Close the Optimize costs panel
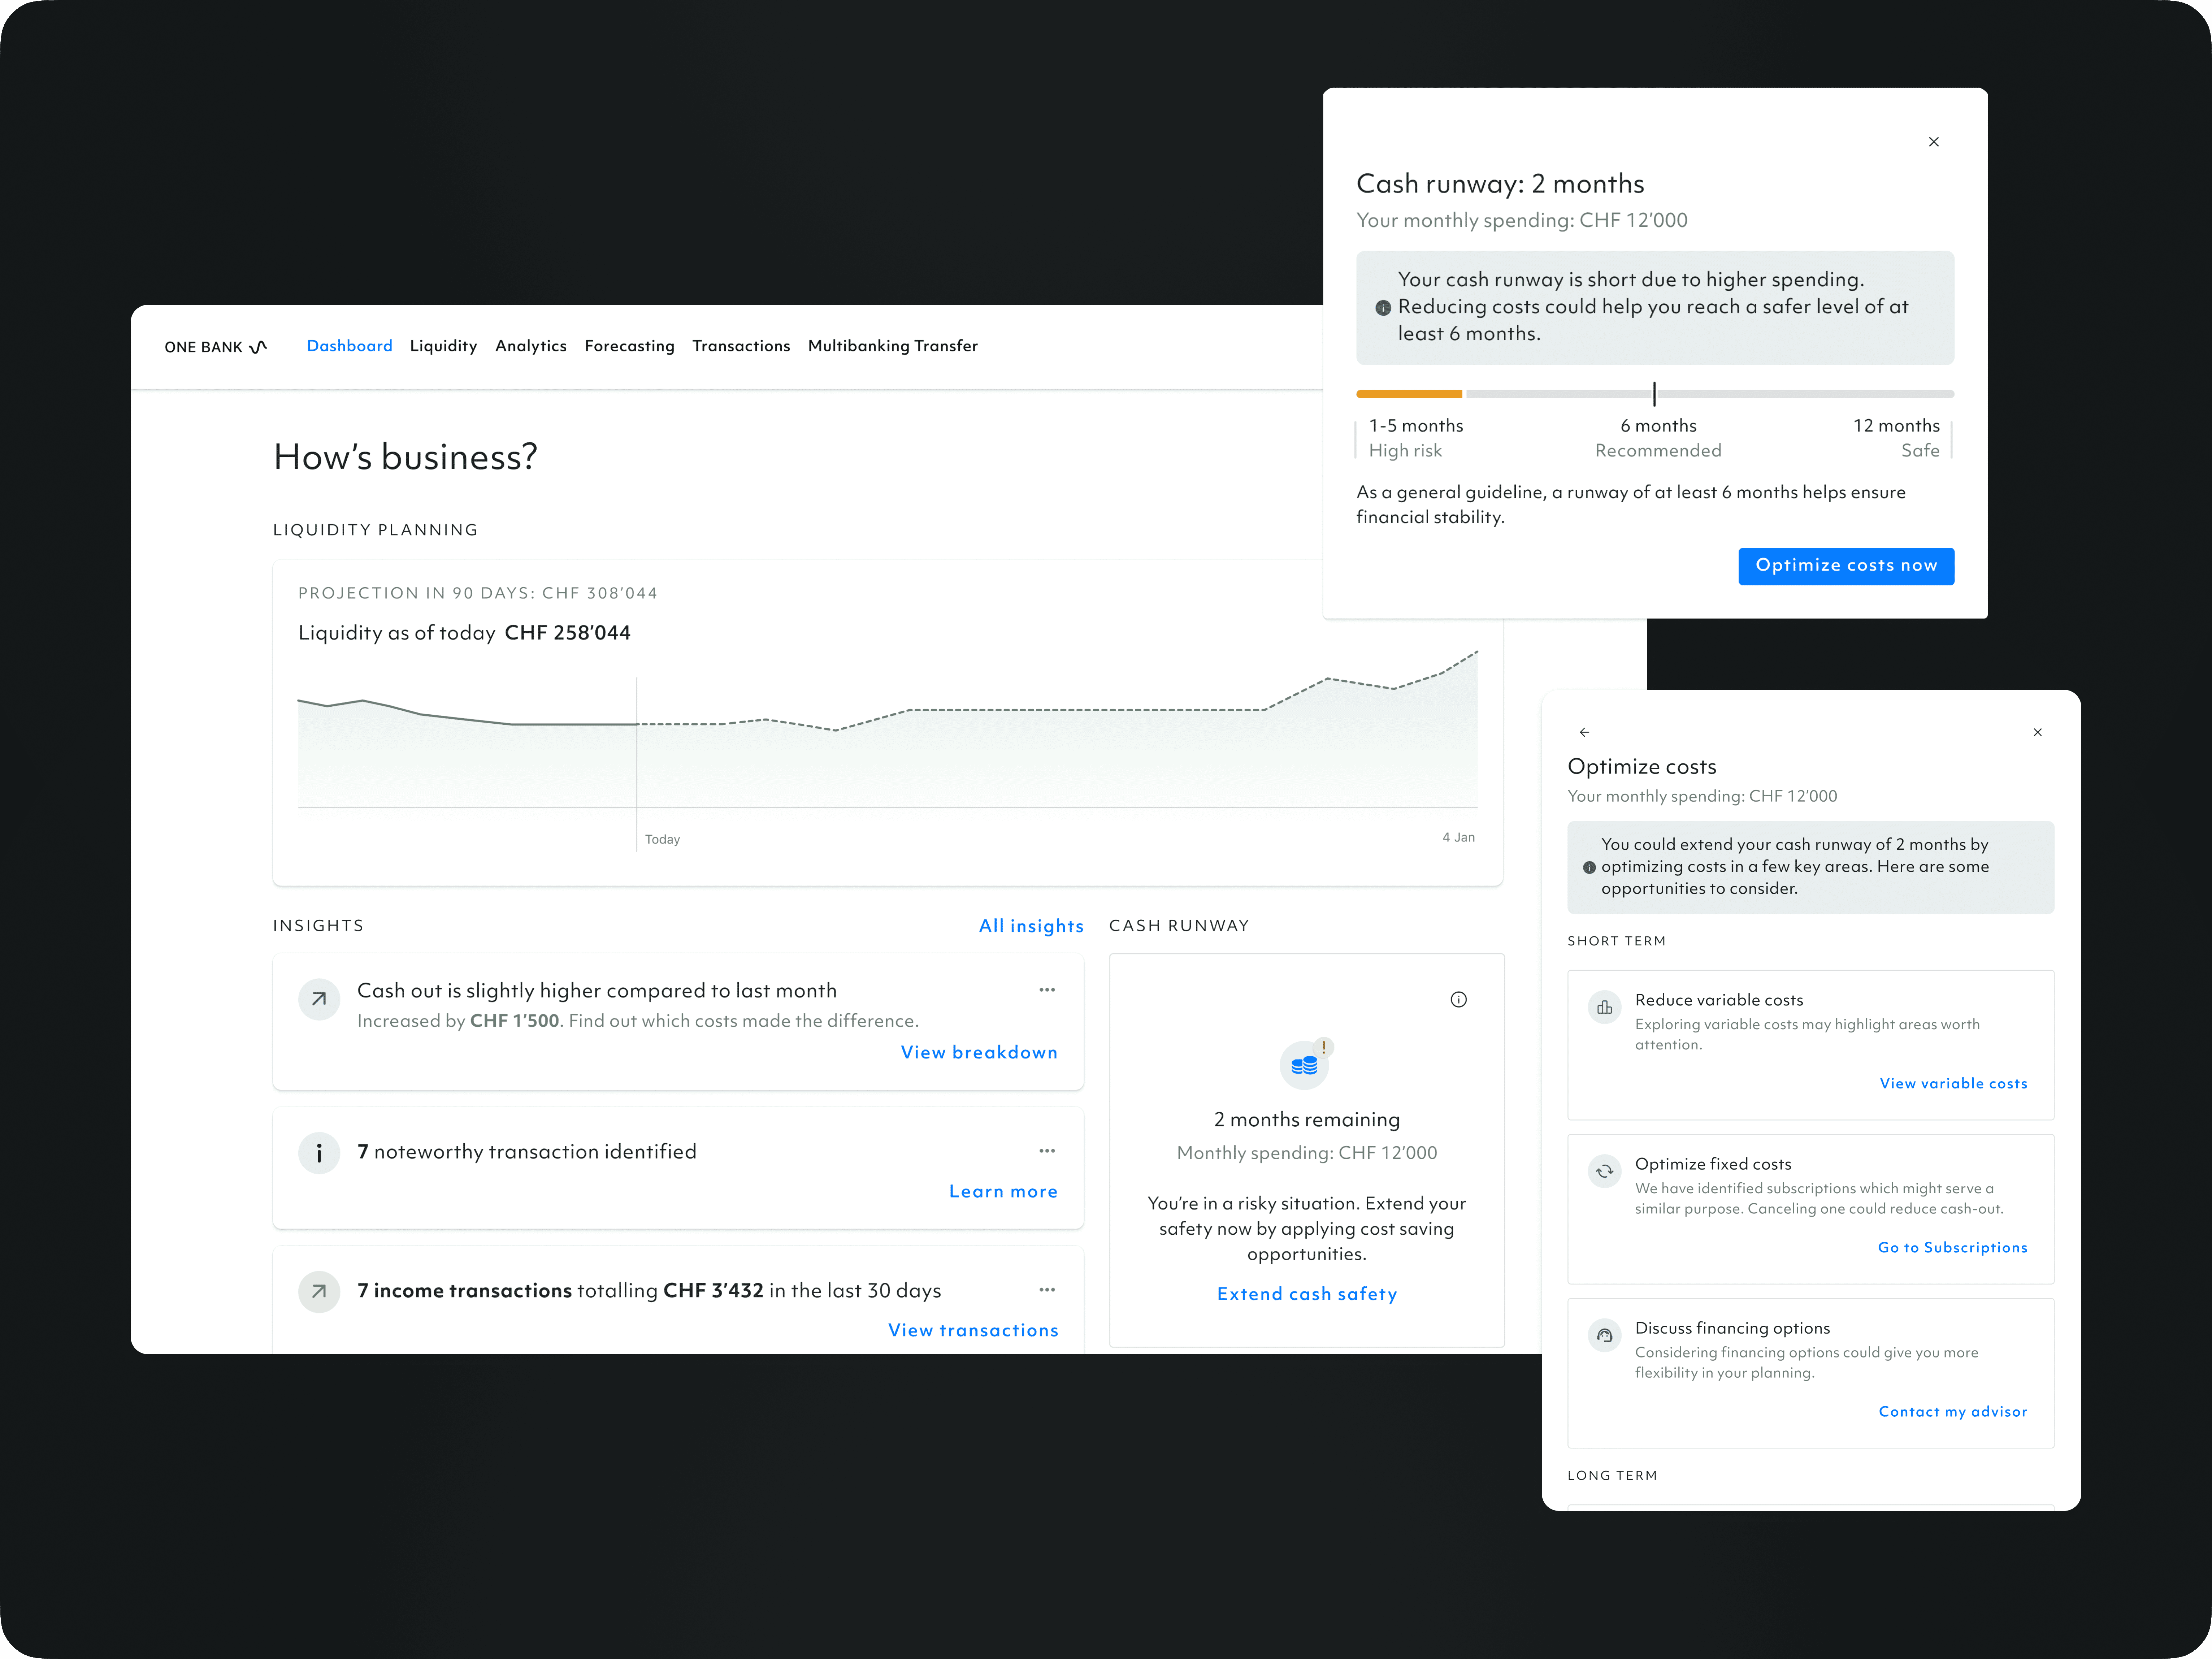The height and width of the screenshot is (1659, 2212). pos(2038,732)
